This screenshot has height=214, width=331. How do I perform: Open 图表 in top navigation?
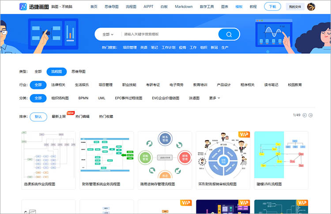coord(225,7)
